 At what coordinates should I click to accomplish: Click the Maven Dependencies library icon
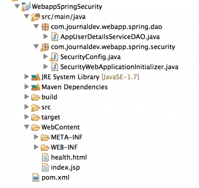[x=36, y=87]
